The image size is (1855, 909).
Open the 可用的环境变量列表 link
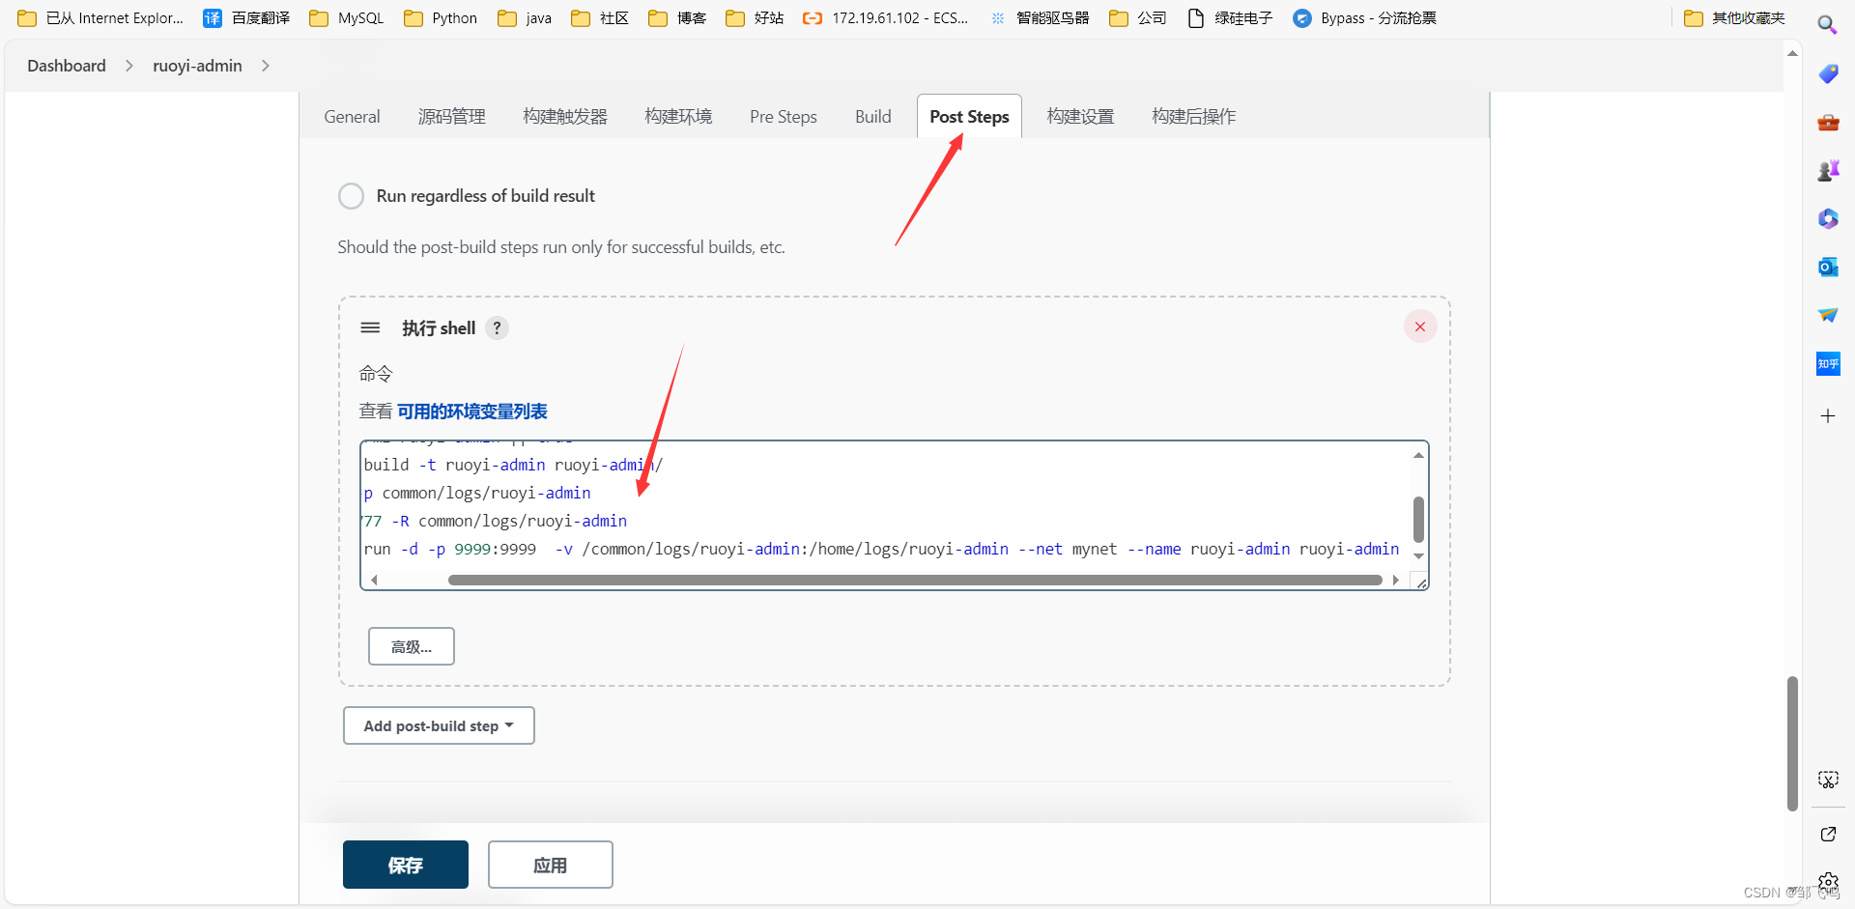click(x=472, y=412)
